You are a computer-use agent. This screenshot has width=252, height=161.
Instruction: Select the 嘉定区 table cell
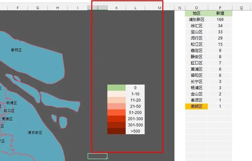pyautogui.click(x=196, y=51)
